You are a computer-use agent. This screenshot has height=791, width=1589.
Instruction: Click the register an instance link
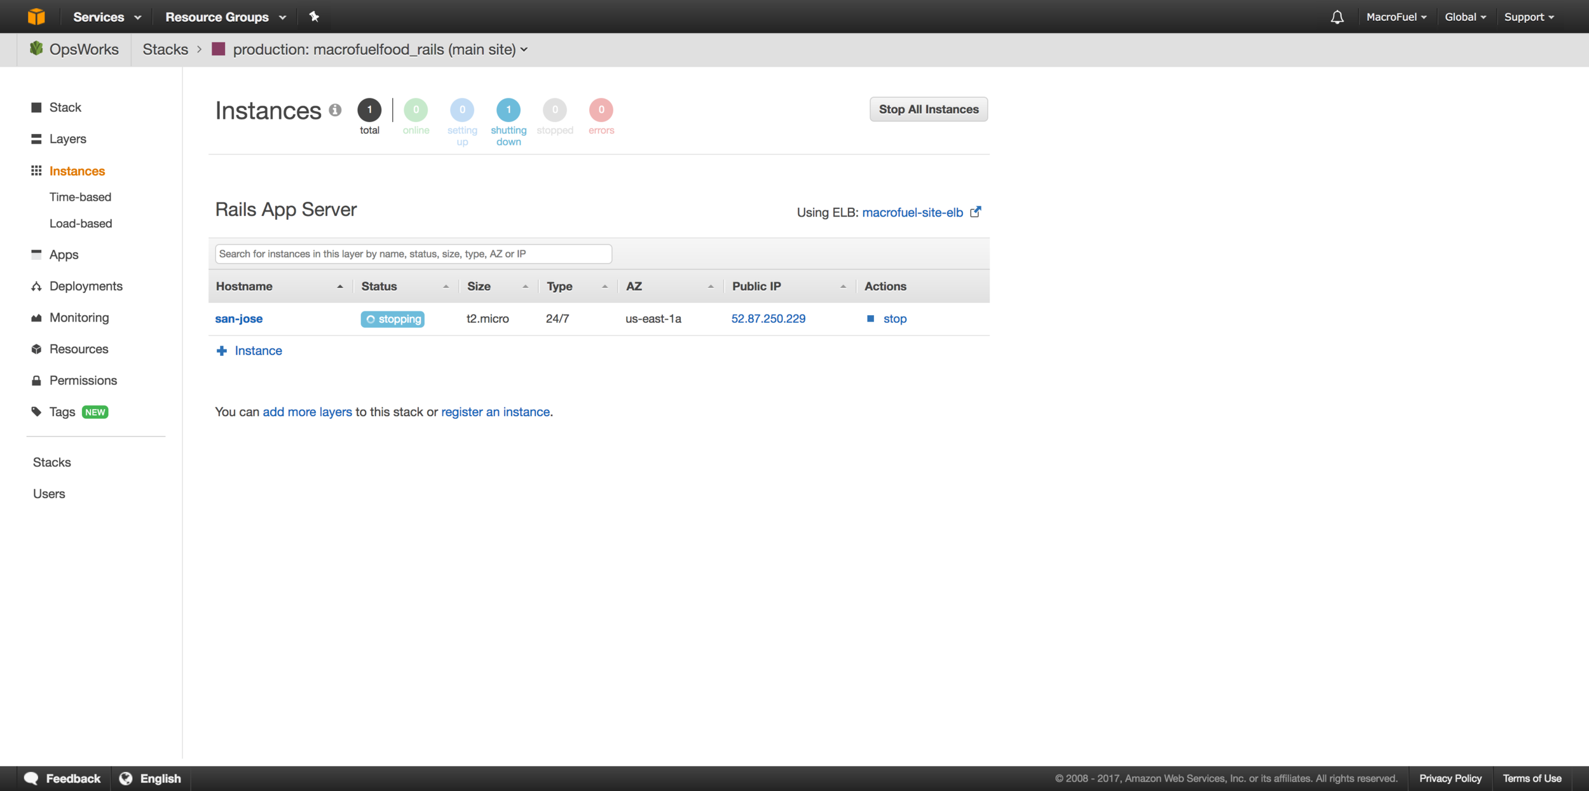(x=495, y=412)
